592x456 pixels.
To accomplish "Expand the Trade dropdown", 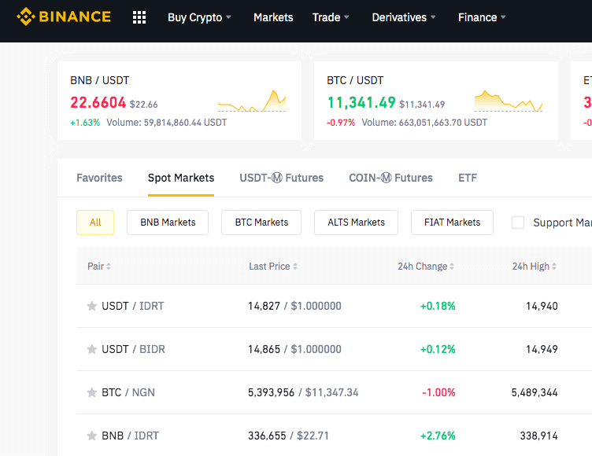I will pos(331,17).
